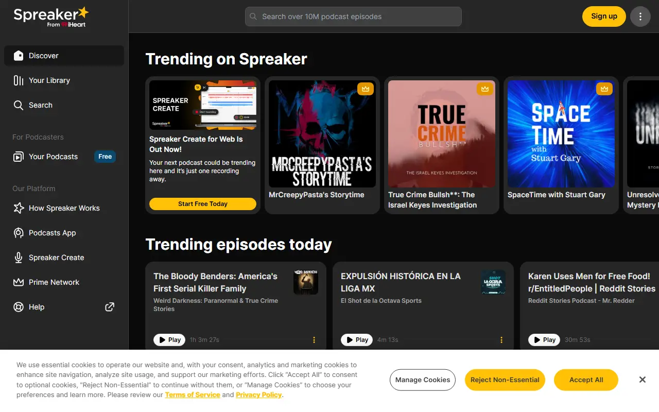Click "Reddit Stories Podcast - Mr. Redder" text
The image size is (659, 412).
tap(581, 301)
